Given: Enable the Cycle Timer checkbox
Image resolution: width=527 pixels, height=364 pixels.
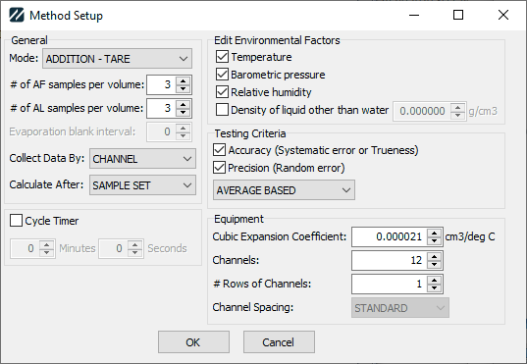Looking at the screenshot, I should pyautogui.click(x=16, y=221).
